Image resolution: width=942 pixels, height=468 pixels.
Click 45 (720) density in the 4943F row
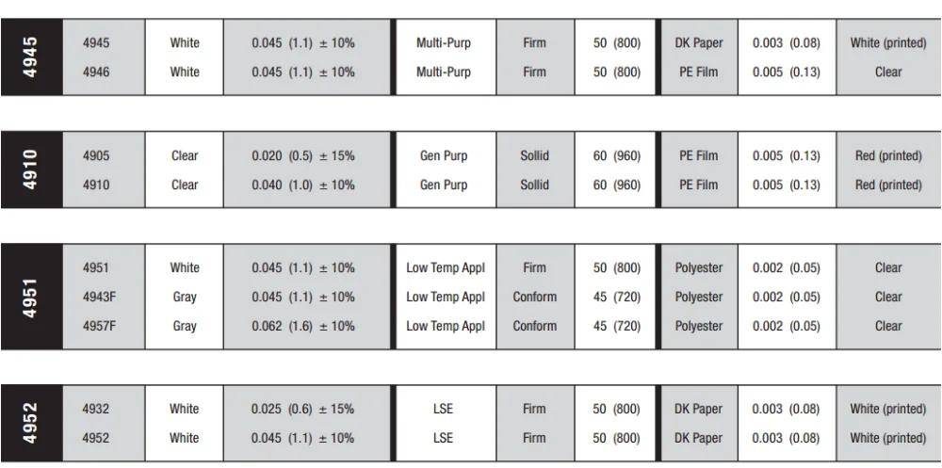coord(617,297)
